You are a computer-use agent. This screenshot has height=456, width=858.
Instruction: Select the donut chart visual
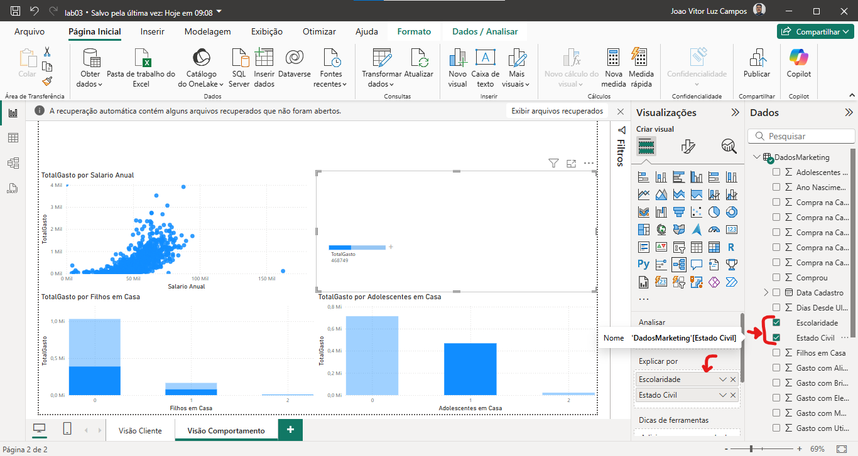(x=731, y=212)
